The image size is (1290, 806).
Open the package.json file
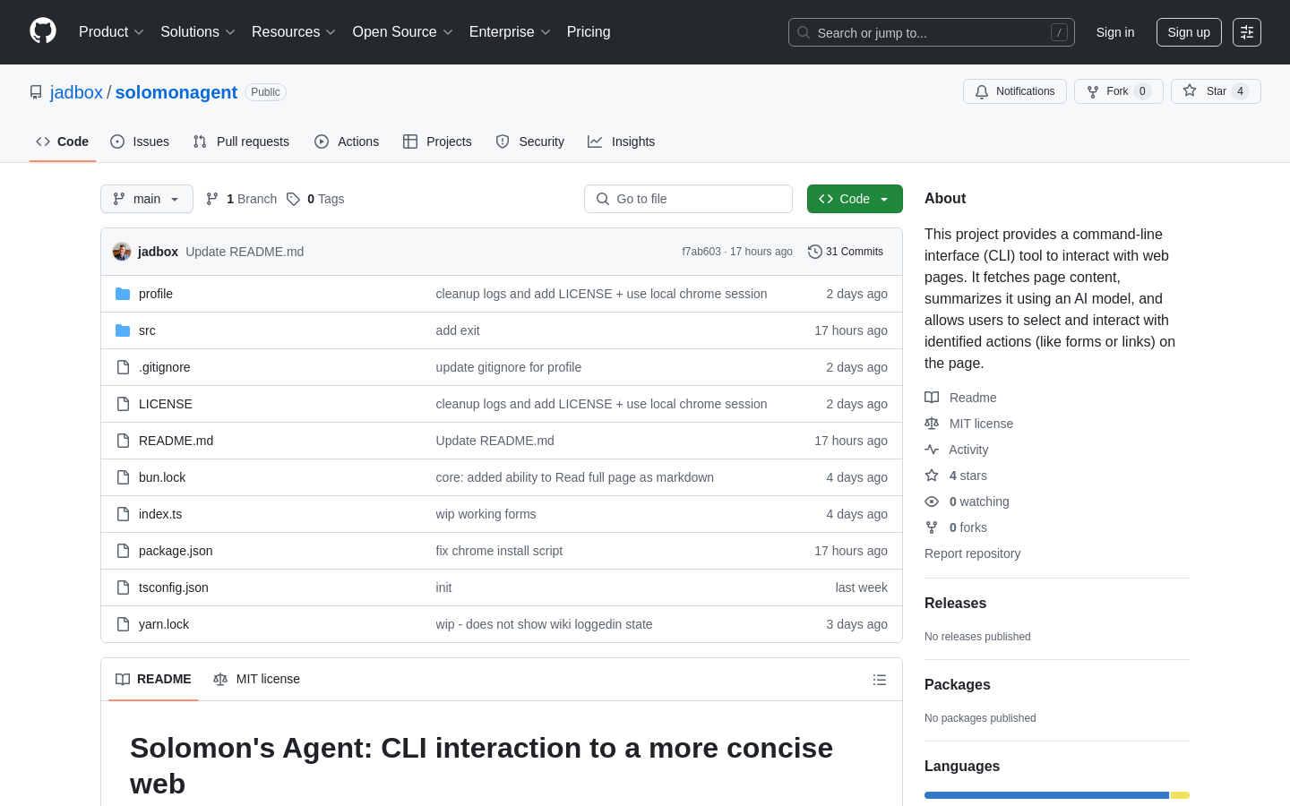click(x=176, y=551)
